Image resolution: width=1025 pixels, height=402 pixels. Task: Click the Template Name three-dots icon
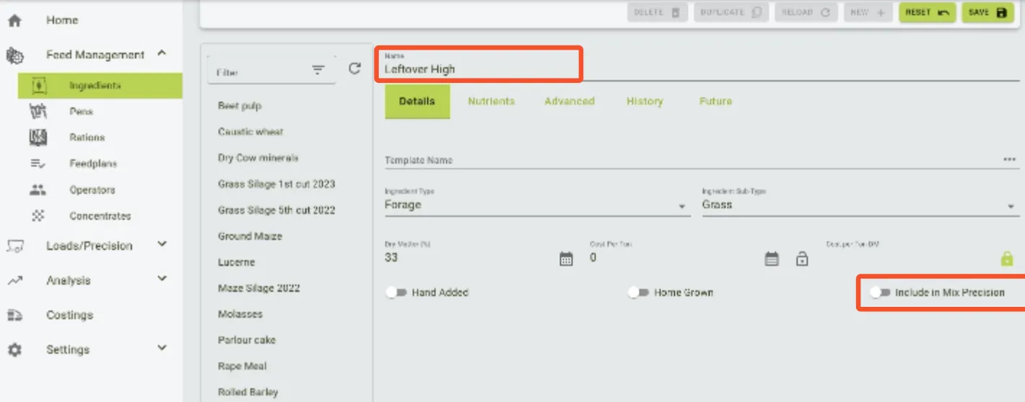(x=1009, y=160)
